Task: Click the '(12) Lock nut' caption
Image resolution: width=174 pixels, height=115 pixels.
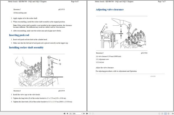Action: point(100,62)
